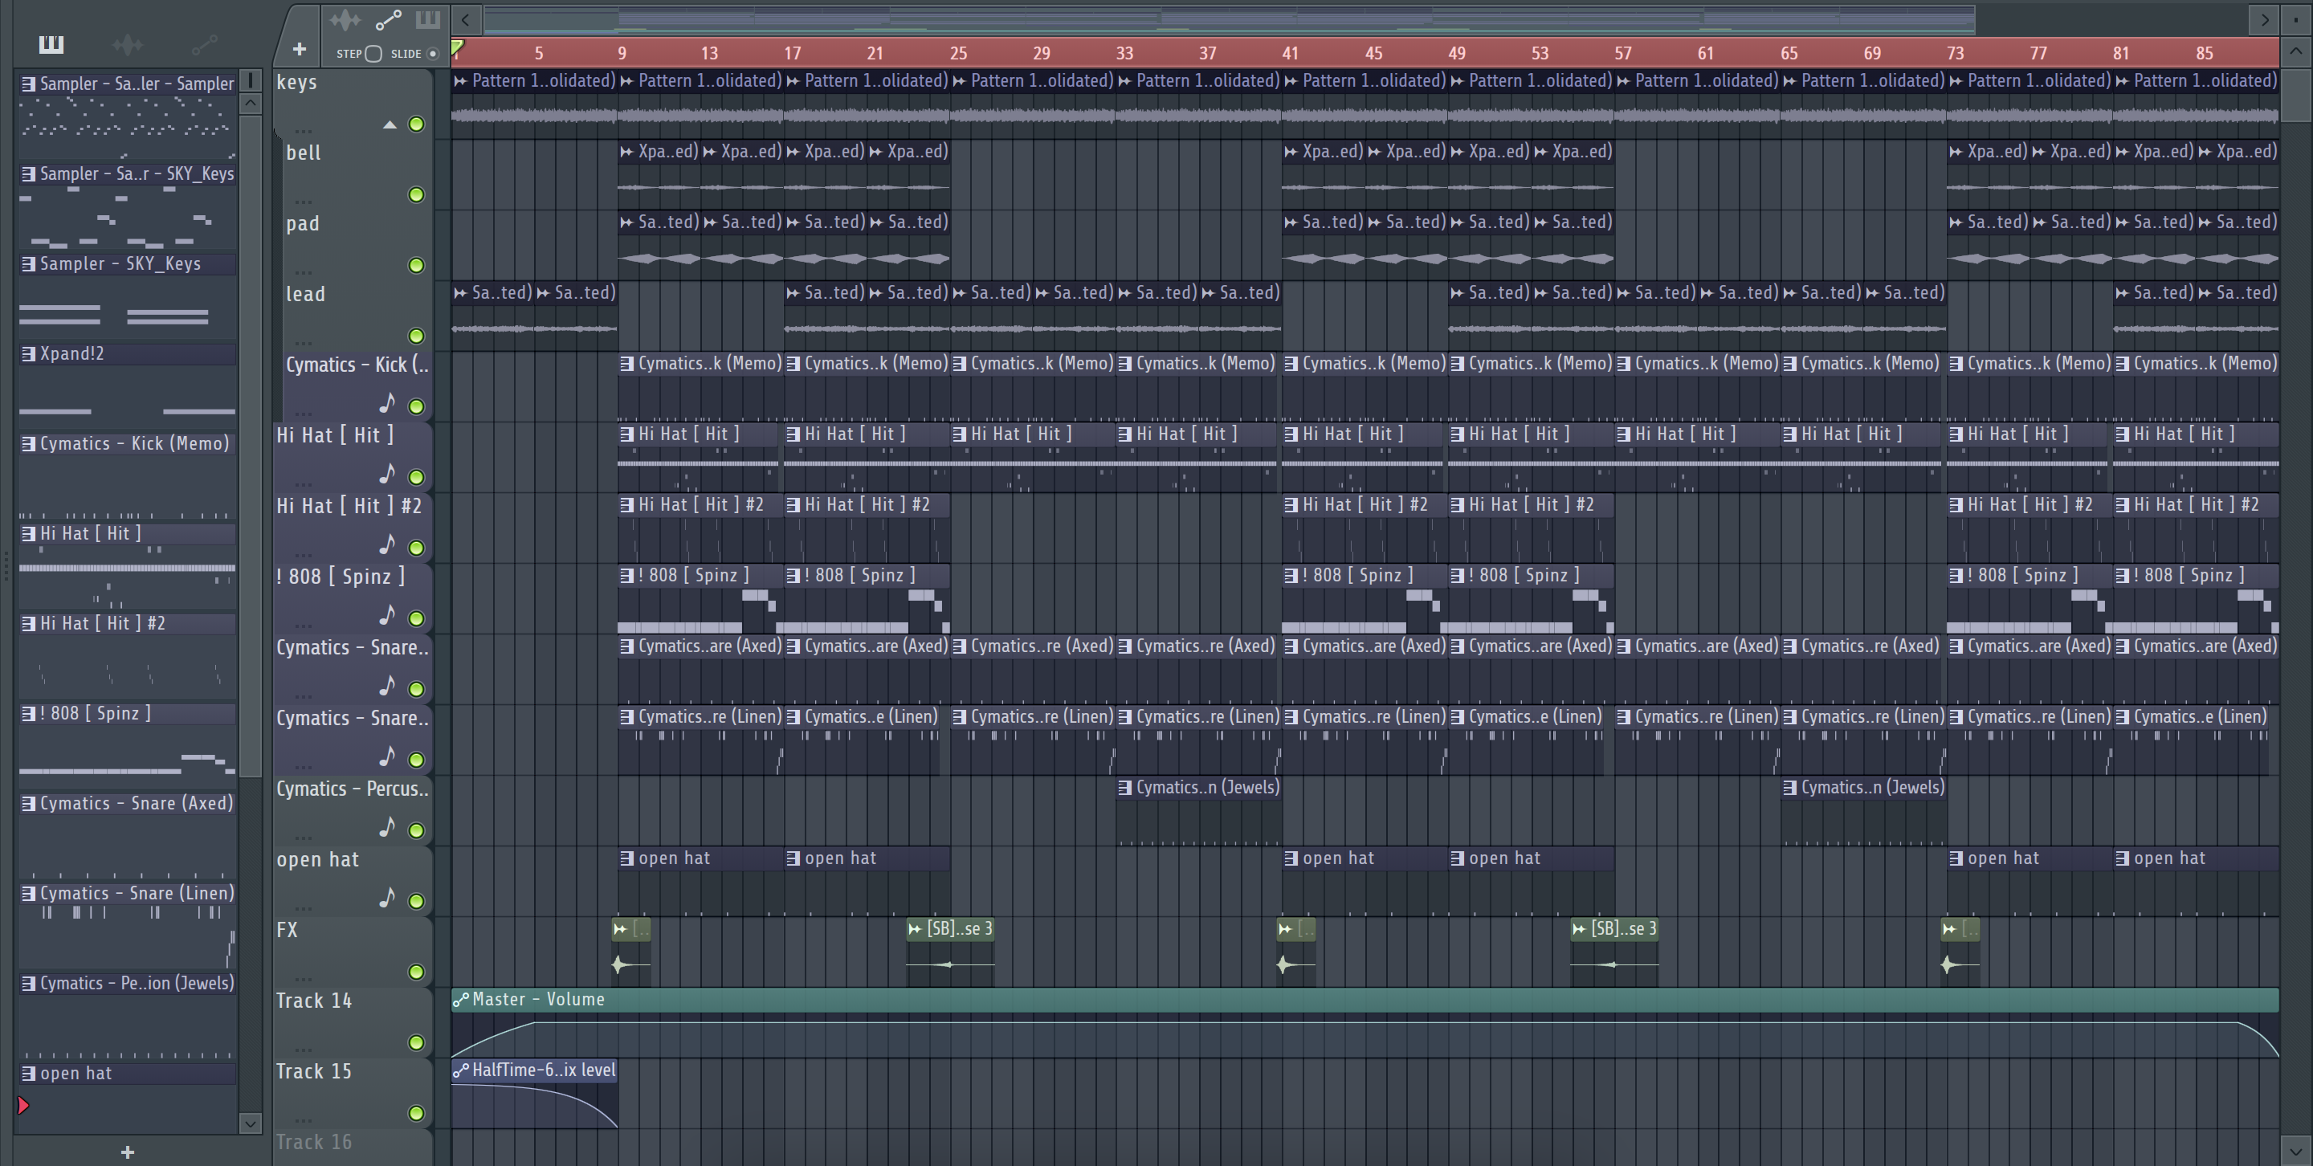This screenshot has height=1166, width=2313.
Task: Click the picker panel scroll-up arrow
Action: pyautogui.click(x=251, y=104)
